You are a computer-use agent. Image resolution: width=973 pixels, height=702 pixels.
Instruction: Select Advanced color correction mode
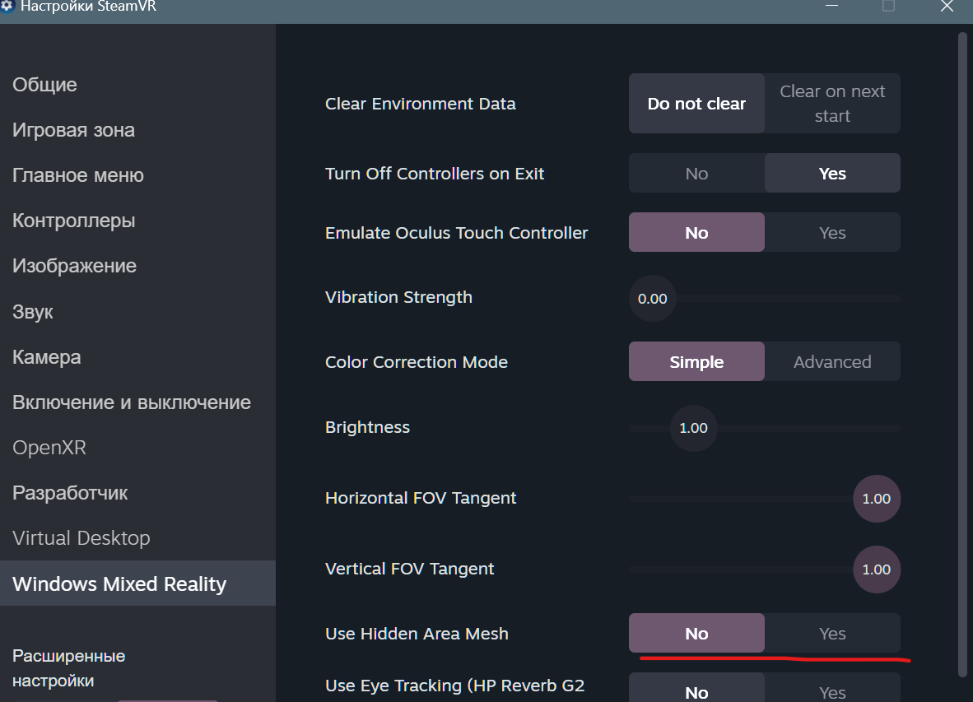point(832,361)
